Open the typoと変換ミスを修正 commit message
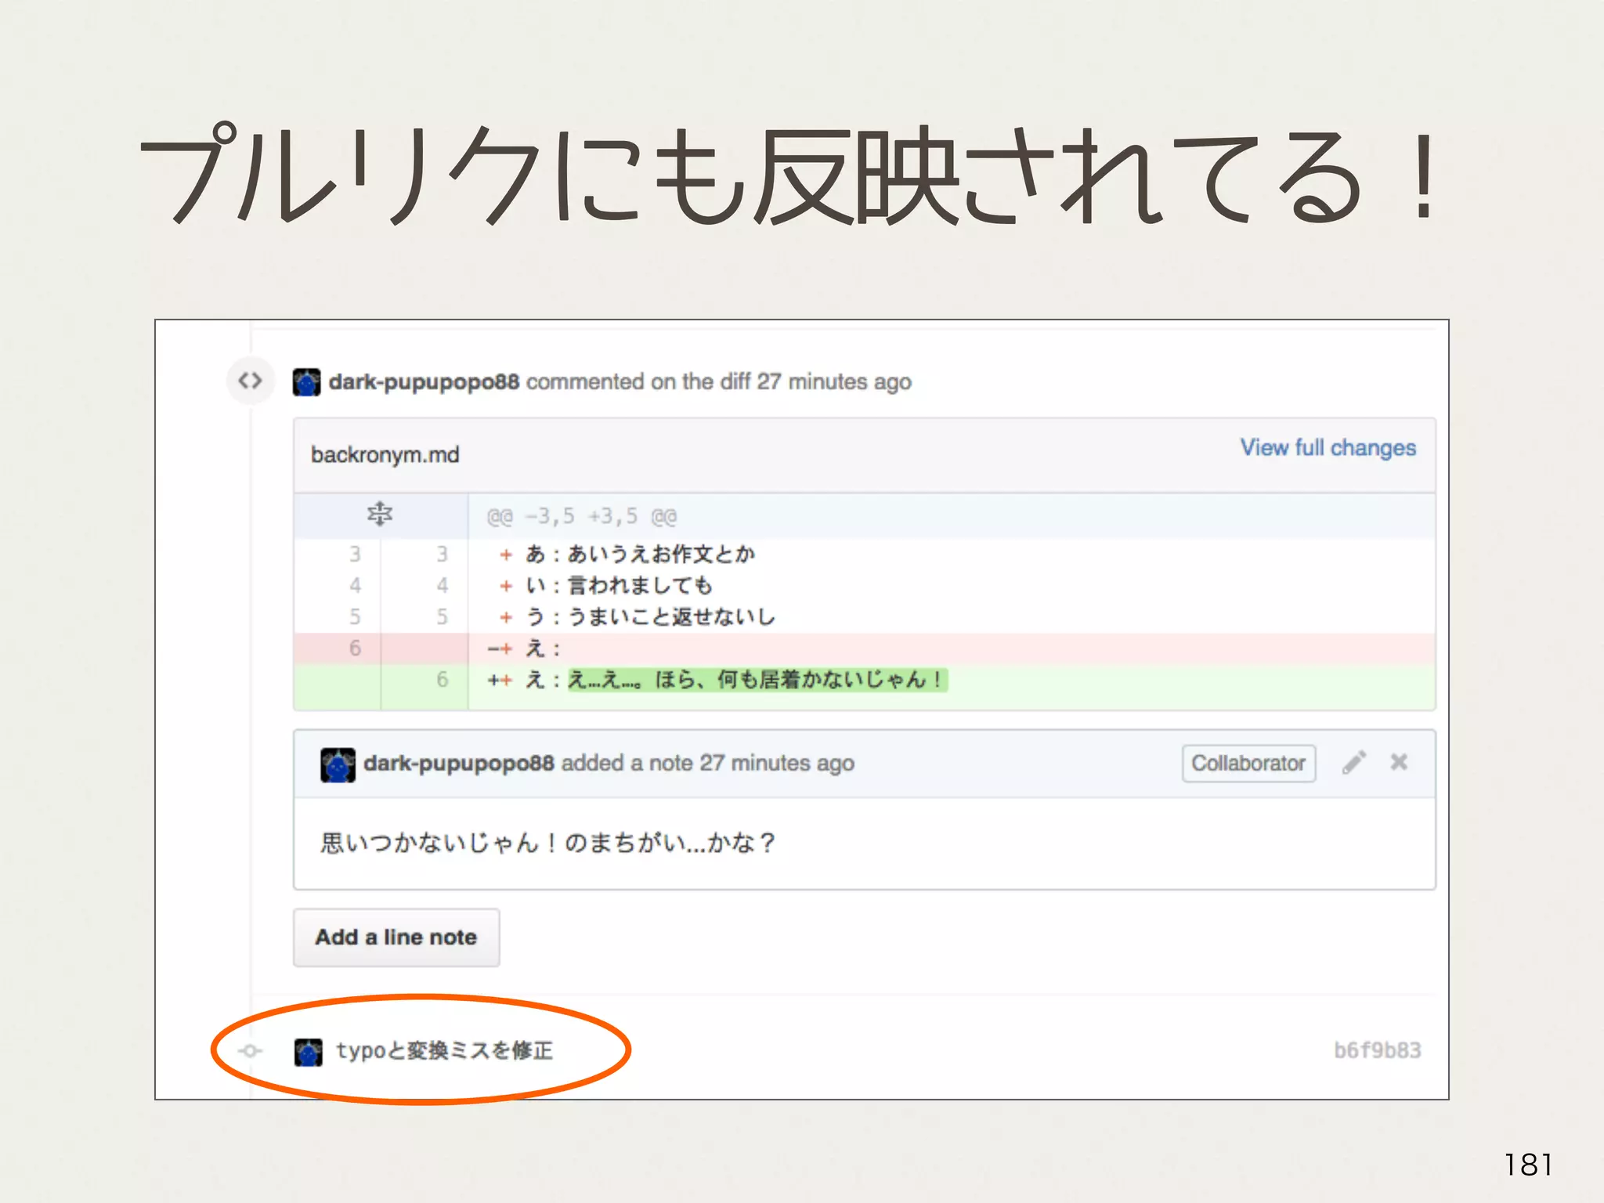Screen dimensions: 1604x1203 pos(444,1050)
